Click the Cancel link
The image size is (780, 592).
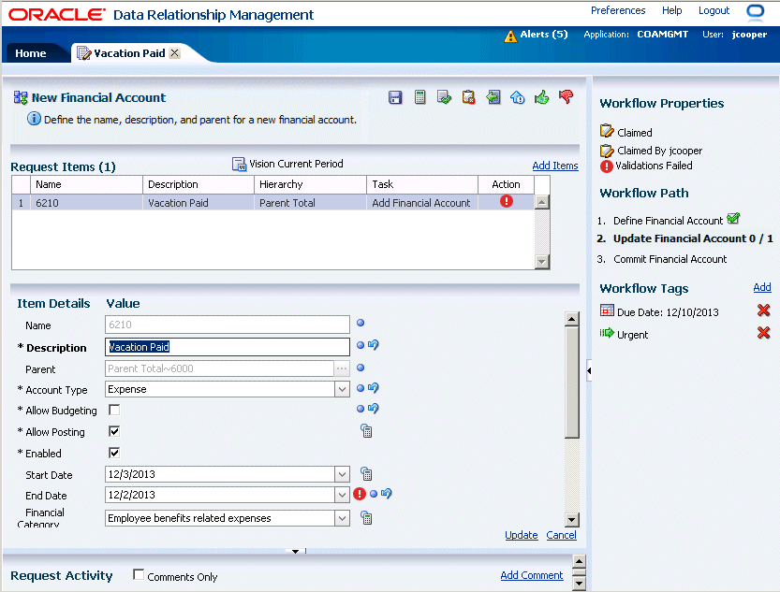561,535
